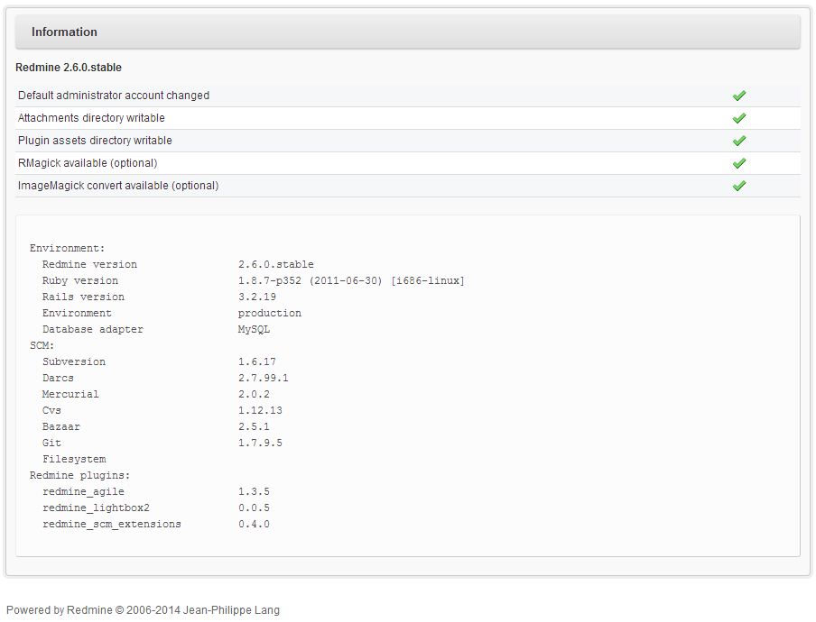Click the Rails version label
Viewport: 816px width, 622px height.
(x=83, y=297)
